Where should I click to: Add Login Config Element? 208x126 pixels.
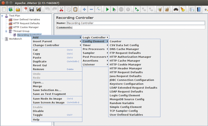[134, 95]
